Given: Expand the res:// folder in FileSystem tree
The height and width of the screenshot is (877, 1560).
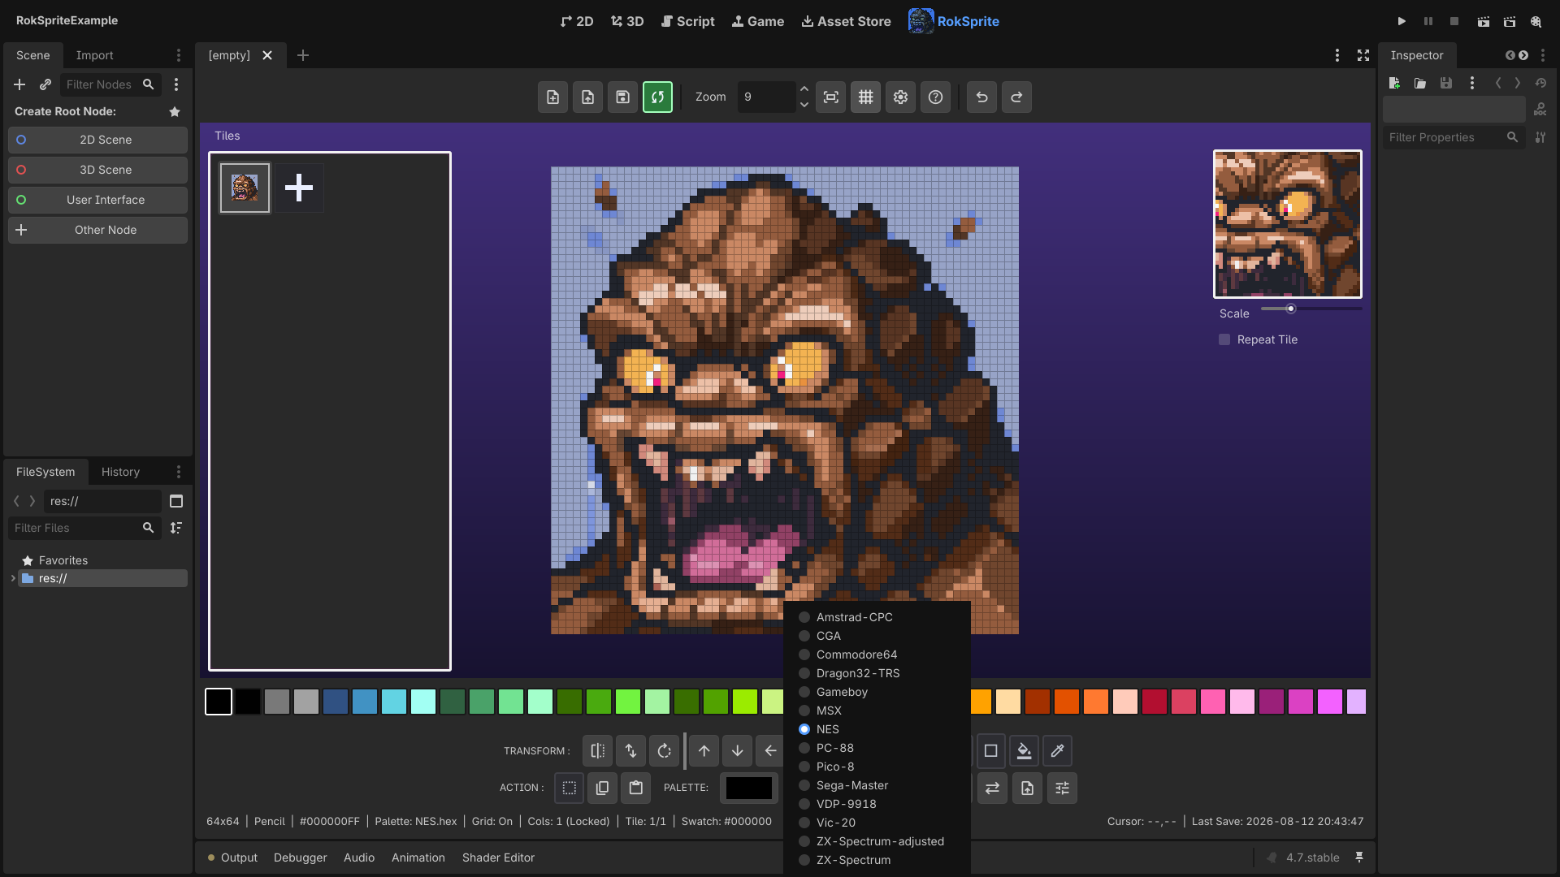Looking at the screenshot, I should (x=13, y=578).
